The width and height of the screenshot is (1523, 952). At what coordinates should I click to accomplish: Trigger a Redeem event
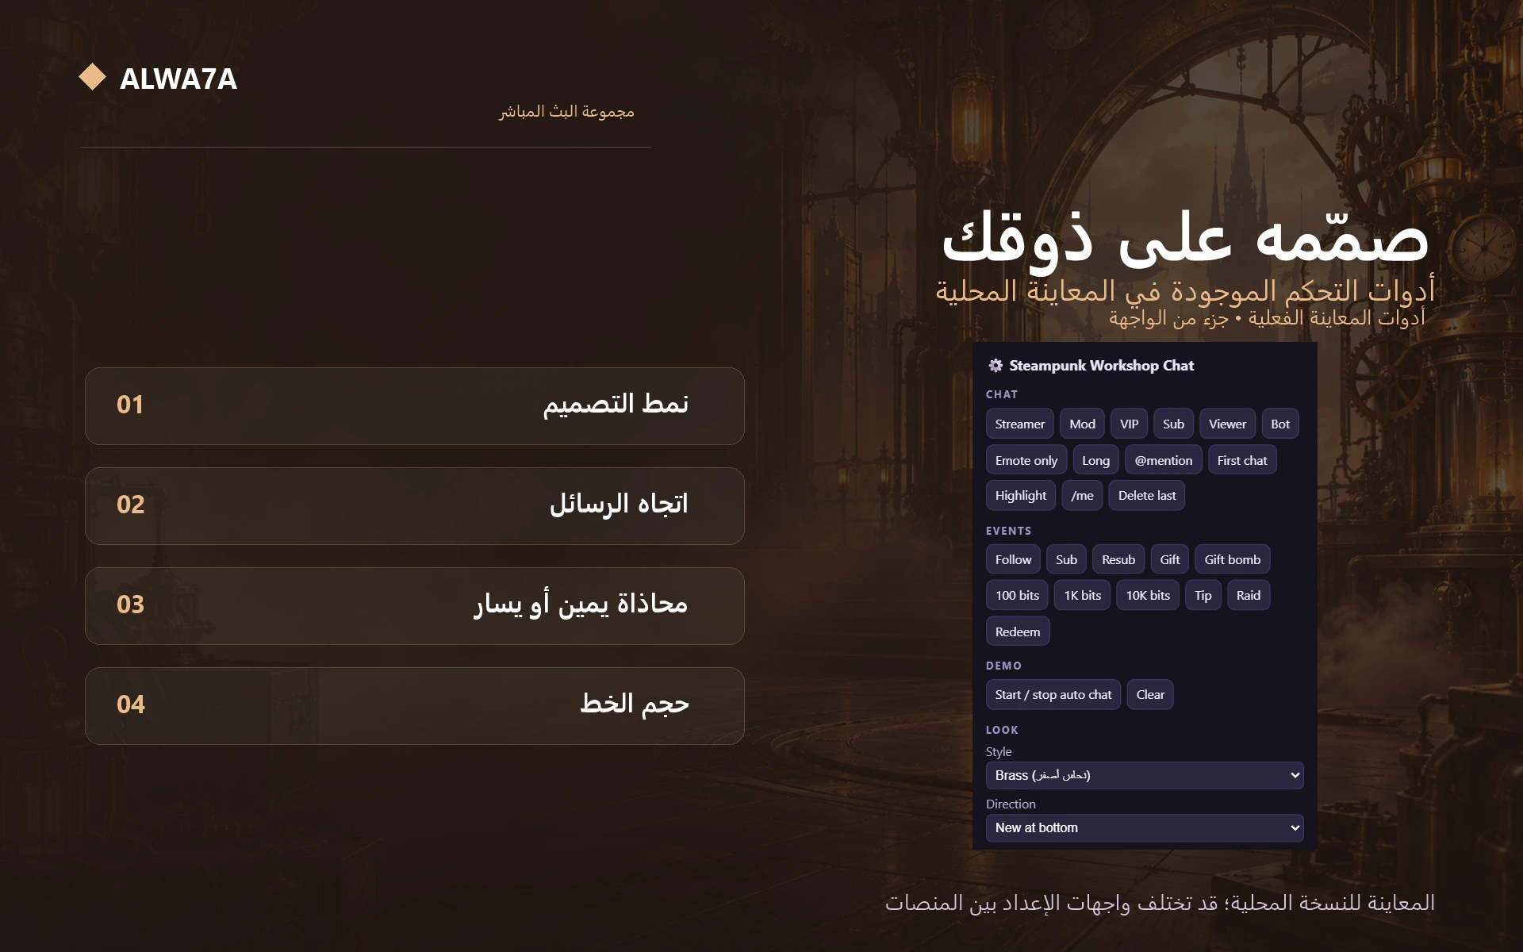coord(1018,632)
